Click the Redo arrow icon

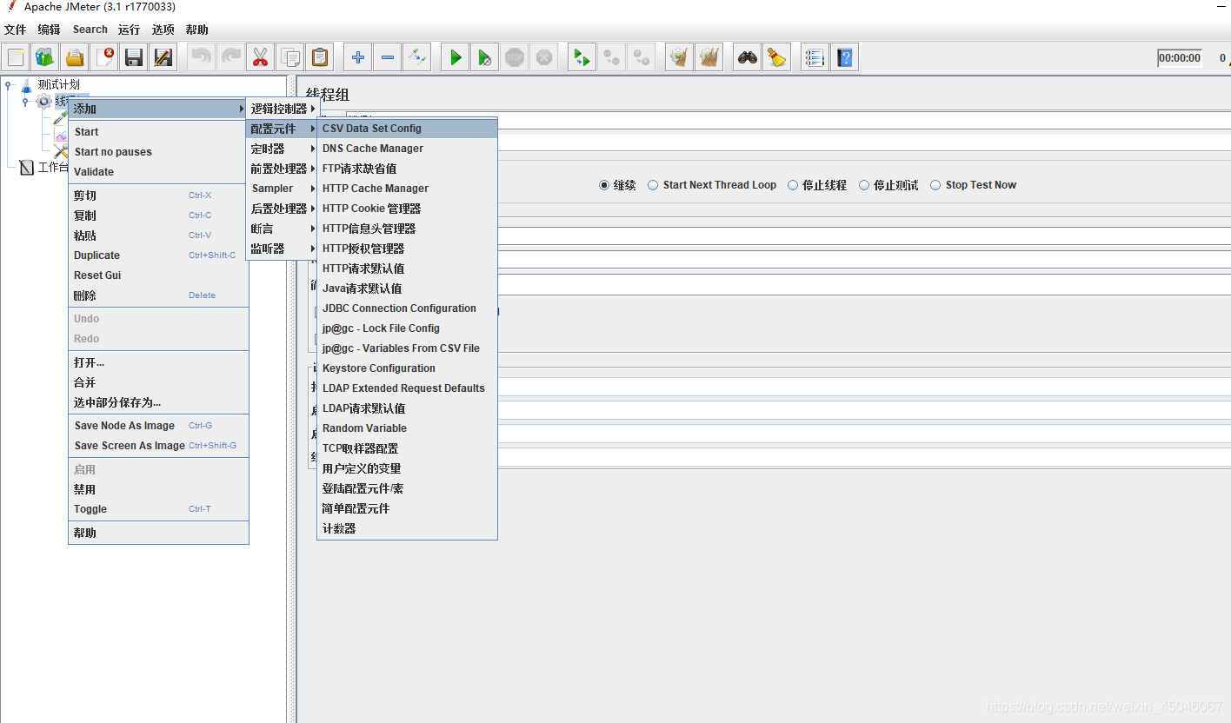coord(231,58)
